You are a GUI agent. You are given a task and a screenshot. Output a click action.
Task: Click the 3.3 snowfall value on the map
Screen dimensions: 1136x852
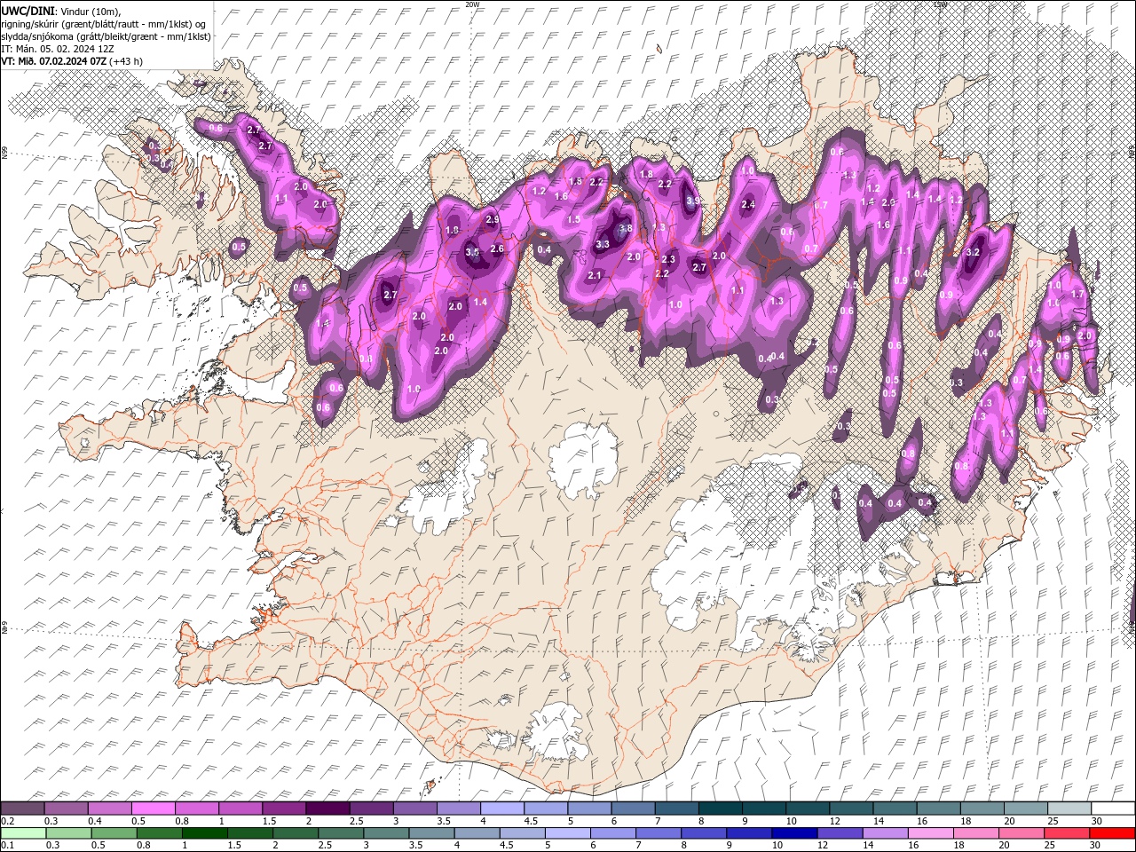point(603,244)
